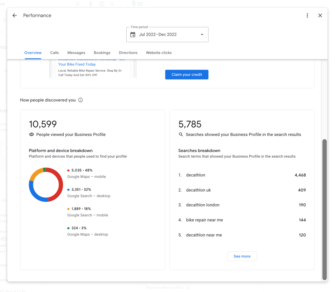Close the Performance dialog
The image size is (336, 292).
point(320,15)
